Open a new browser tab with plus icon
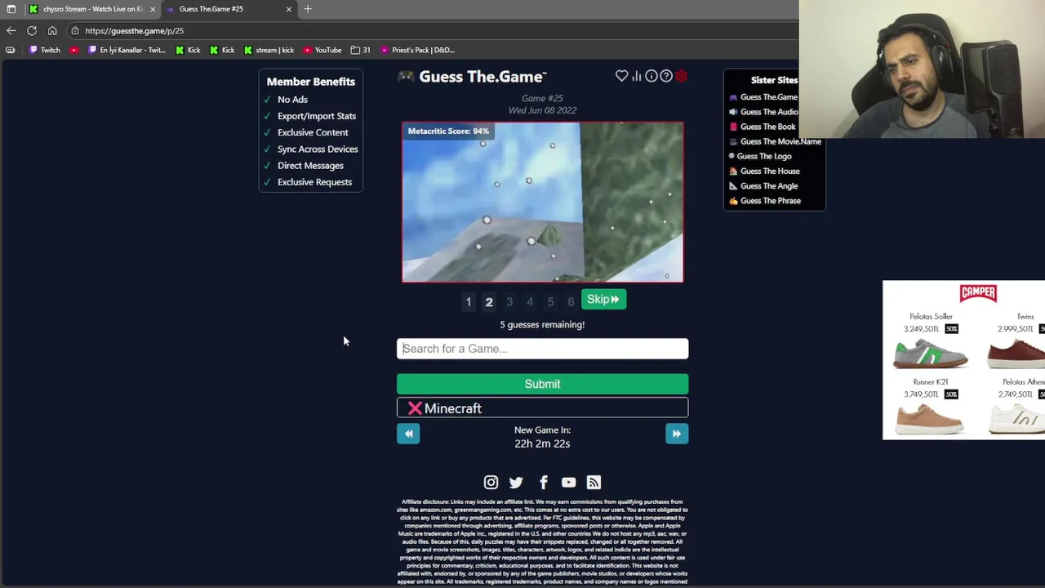1045x588 pixels. point(308,9)
